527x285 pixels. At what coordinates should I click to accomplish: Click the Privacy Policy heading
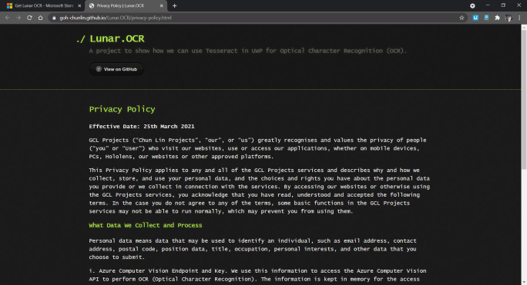pyautogui.click(x=122, y=109)
